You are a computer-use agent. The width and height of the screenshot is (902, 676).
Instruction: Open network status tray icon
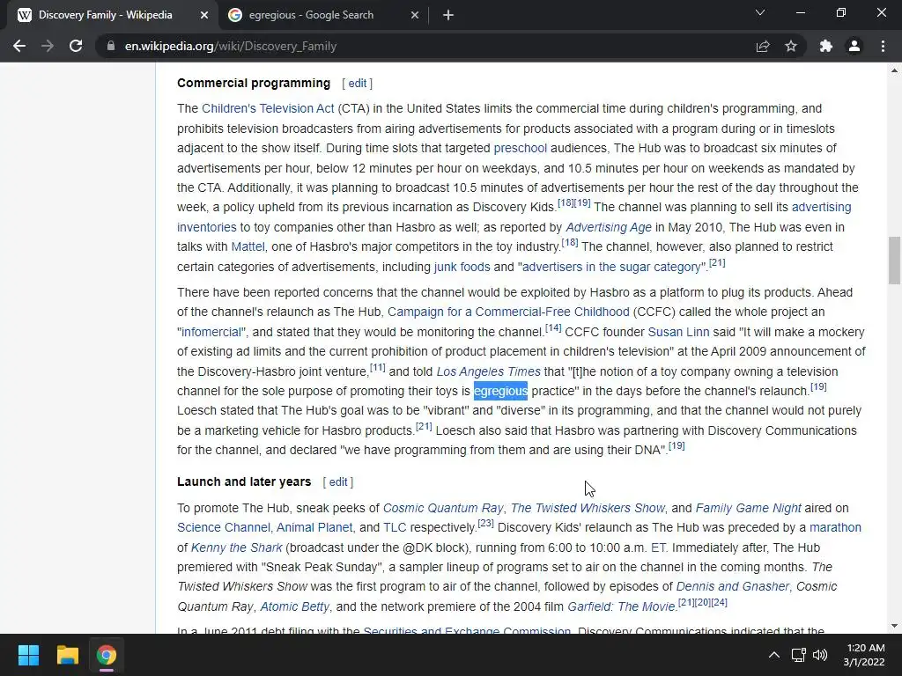(x=798, y=655)
